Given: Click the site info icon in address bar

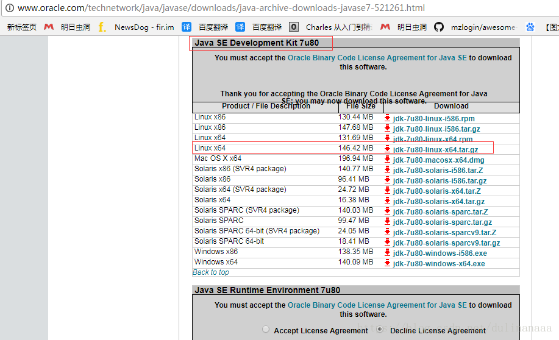Looking at the screenshot, I should click(10, 8).
